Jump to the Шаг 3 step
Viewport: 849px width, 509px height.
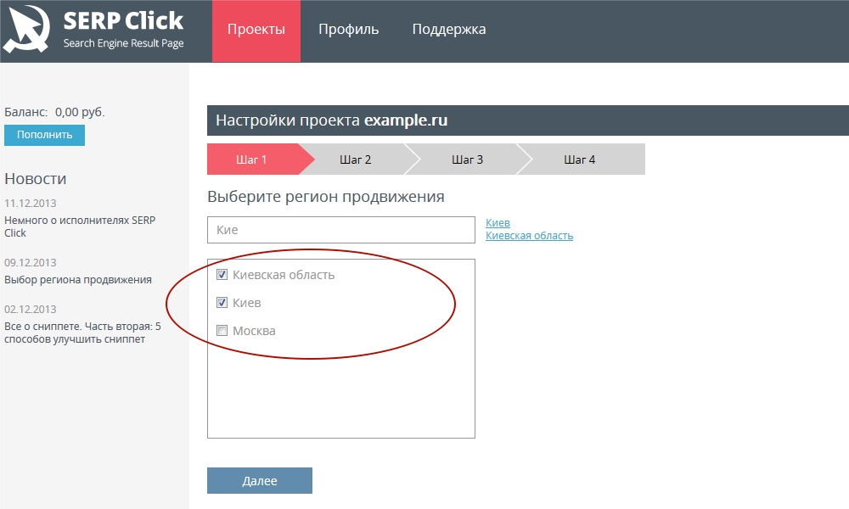[467, 159]
